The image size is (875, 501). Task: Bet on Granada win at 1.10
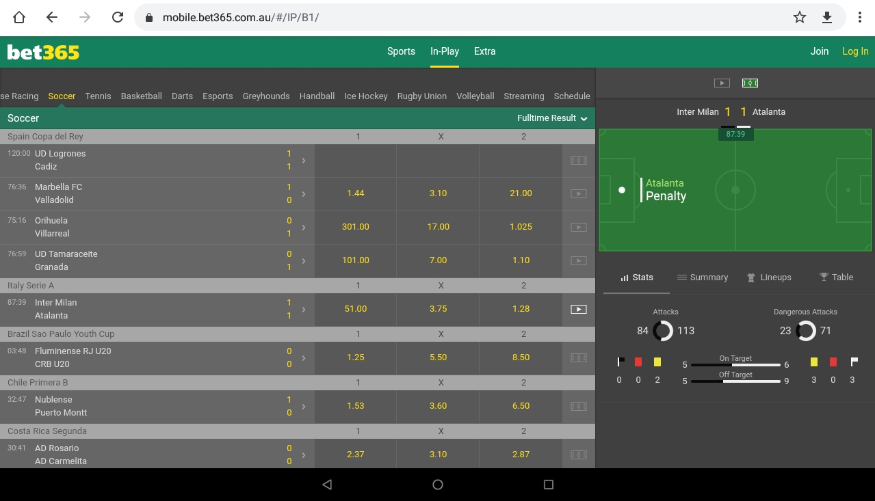(521, 261)
